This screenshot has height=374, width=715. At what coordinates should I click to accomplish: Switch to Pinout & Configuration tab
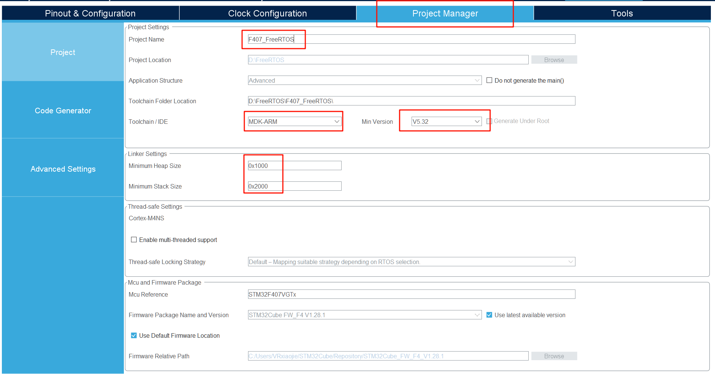[x=90, y=13]
